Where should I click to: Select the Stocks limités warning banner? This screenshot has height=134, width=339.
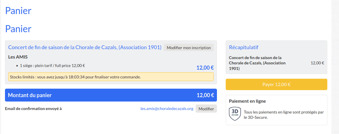111,77
